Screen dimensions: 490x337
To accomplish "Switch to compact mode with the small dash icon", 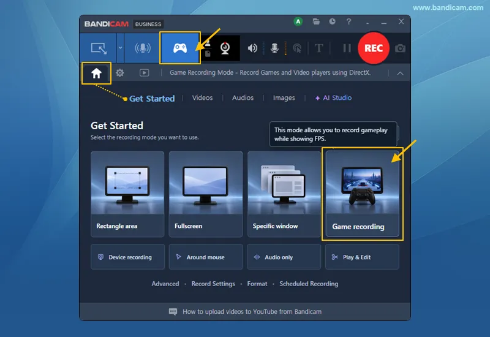I will (367, 23).
